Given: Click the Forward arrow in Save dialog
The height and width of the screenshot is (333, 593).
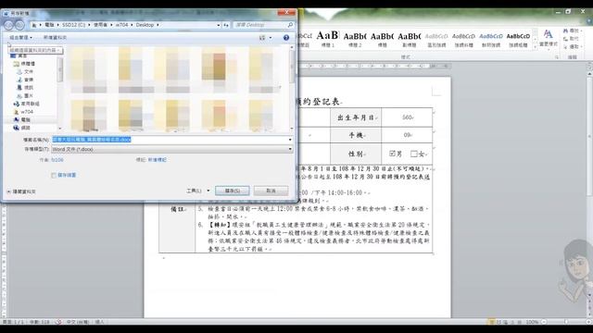Looking at the screenshot, I should pos(20,25).
